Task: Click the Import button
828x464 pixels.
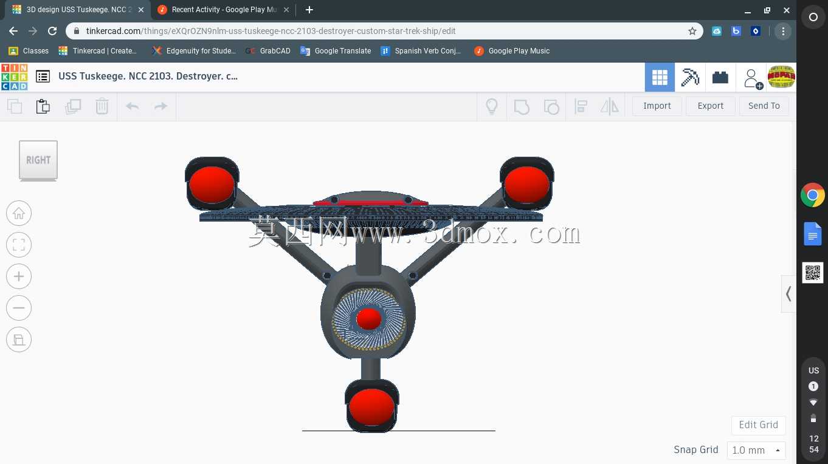Action: (x=657, y=106)
